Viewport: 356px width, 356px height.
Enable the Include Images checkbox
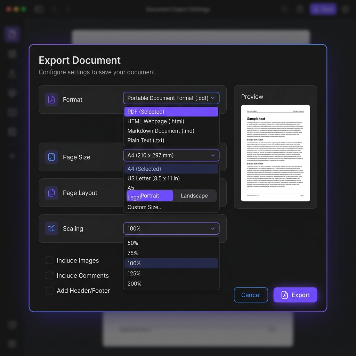pyautogui.click(x=49, y=260)
